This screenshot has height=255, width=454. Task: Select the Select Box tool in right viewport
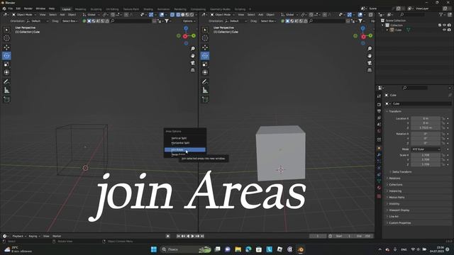click(205, 30)
